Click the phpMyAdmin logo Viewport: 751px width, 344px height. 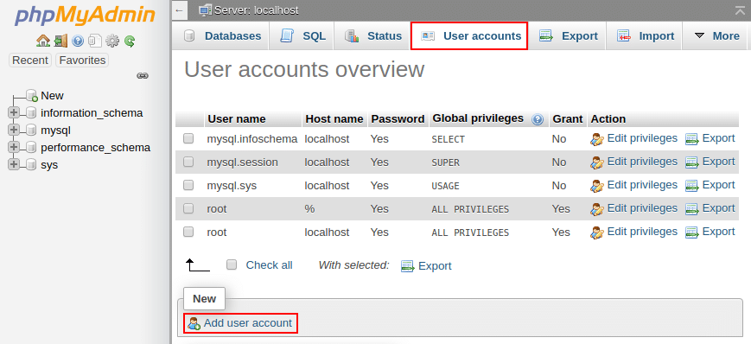click(85, 16)
